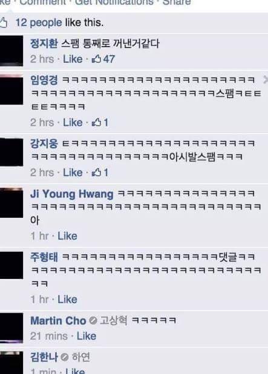Show the 12 people who like this
Screen dimensions: 268x374
(x=39, y=22)
